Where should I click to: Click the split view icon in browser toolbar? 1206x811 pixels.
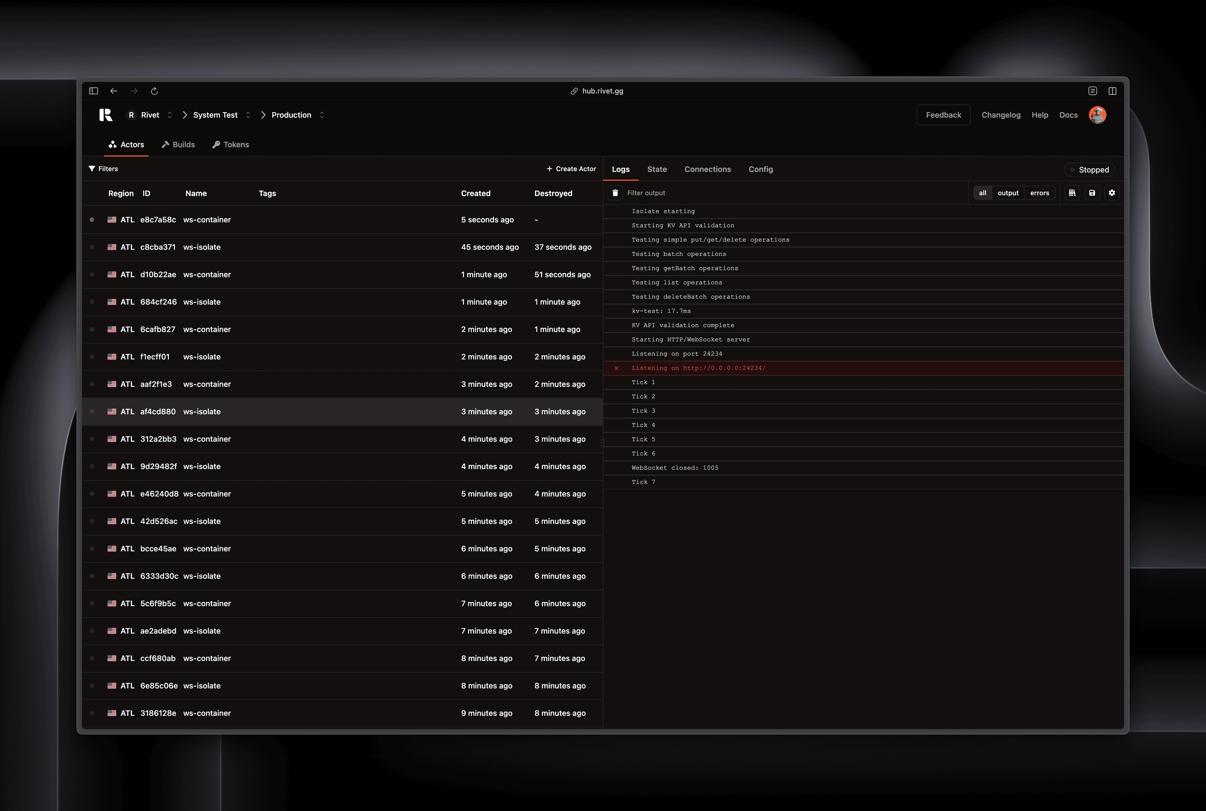pos(1112,91)
